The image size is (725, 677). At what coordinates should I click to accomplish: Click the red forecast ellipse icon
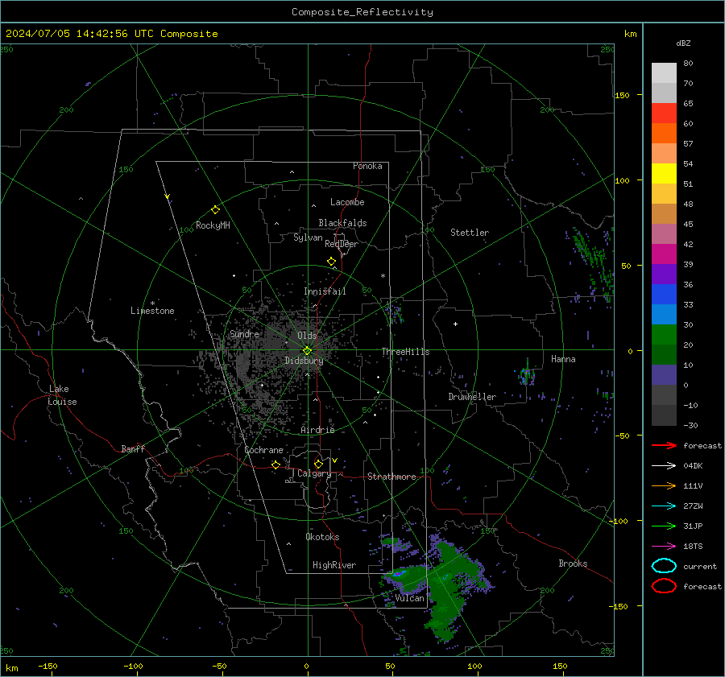click(664, 586)
